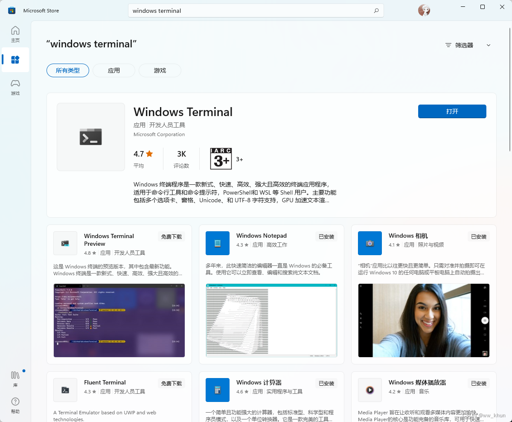512x422 pixels.
Task: Click 已安装 badge on Windows 计算器
Action: 326,384
